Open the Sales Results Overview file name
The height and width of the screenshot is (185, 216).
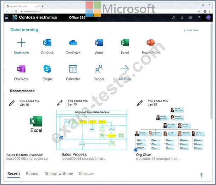[24, 155]
